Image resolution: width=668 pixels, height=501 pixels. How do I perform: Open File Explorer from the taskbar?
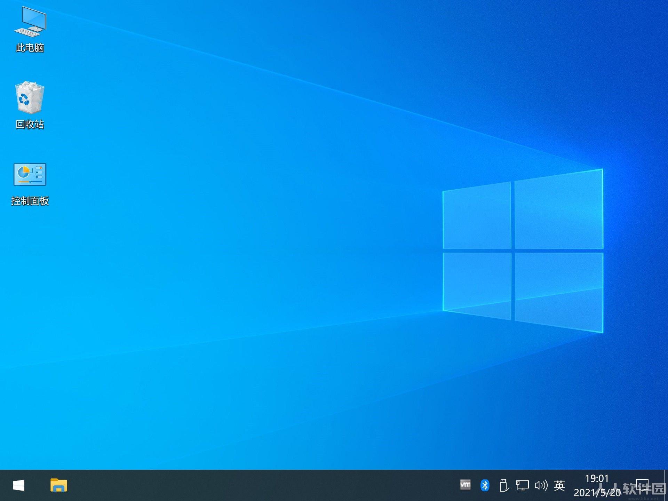click(59, 485)
